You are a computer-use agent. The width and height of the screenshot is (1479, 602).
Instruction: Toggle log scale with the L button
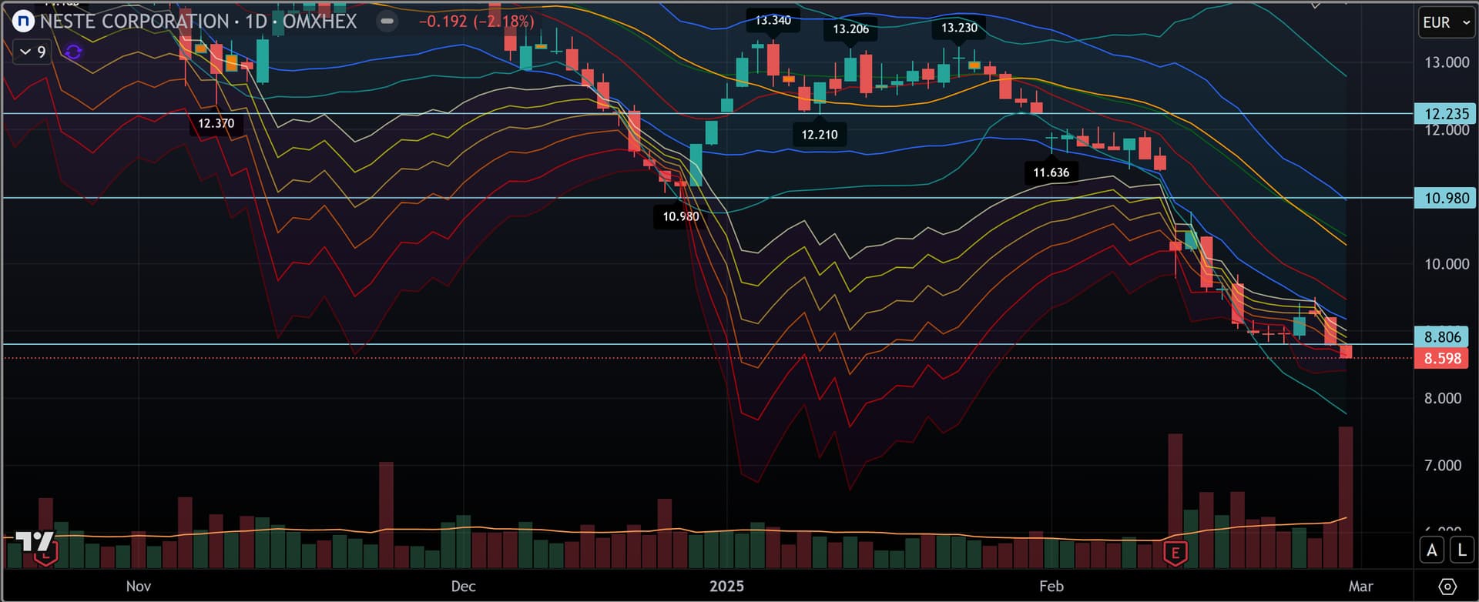tap(1461, 550)
